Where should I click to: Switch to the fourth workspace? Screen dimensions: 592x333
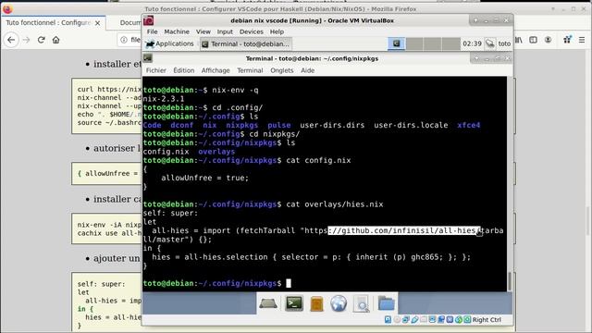point(450,43)
